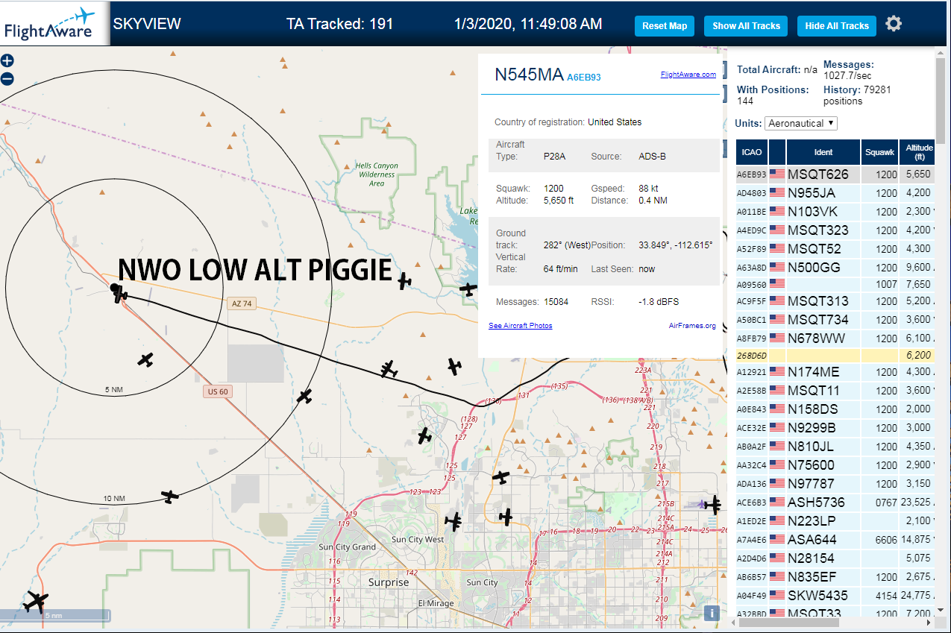951x633 pixels.
Task: Open the Units Aeronautical dropdown
Action: (x=801, y=123)
